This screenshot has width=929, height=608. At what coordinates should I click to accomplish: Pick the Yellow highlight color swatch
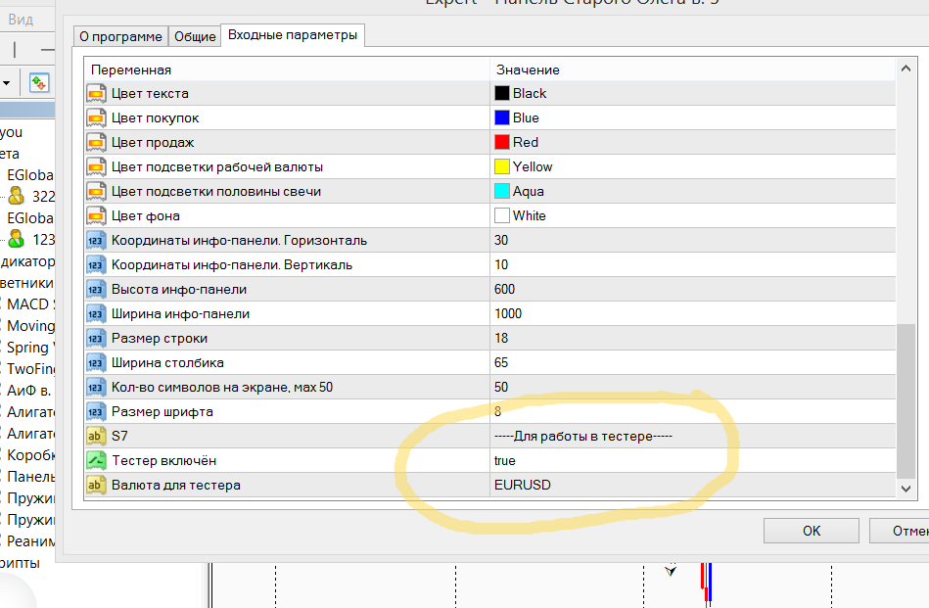click(502, 167)
